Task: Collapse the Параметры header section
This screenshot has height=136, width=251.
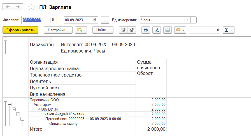Action: (6, 39)
